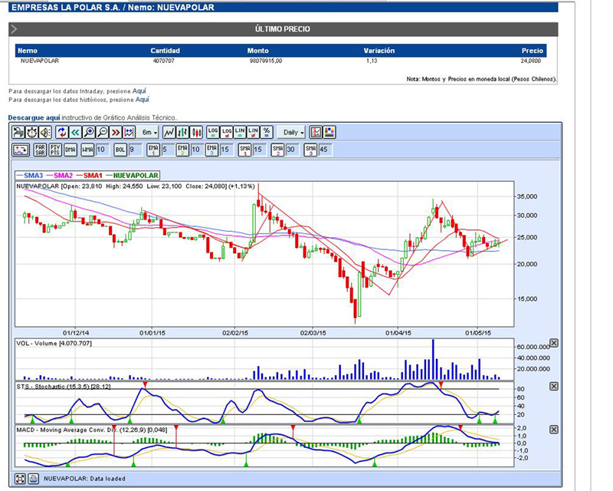
Task: Click the stopwatch timer icon in the toolbar
Action: click(31, 133)
